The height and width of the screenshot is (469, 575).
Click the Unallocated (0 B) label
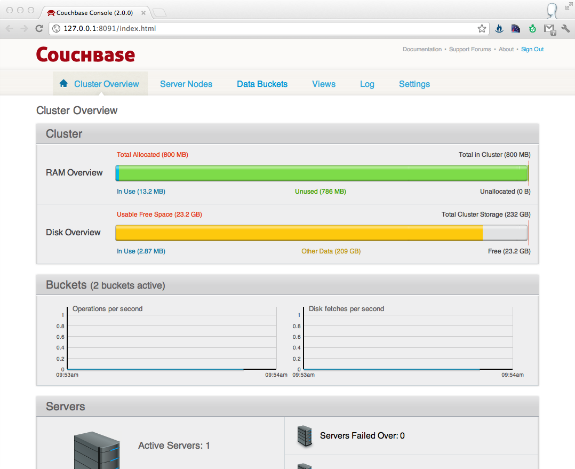505,192
